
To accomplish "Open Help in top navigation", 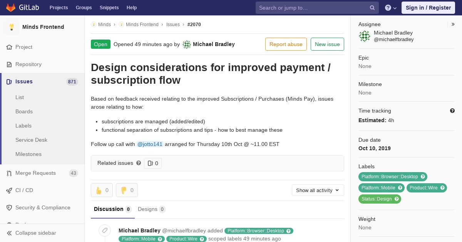I will coord(132,8).
